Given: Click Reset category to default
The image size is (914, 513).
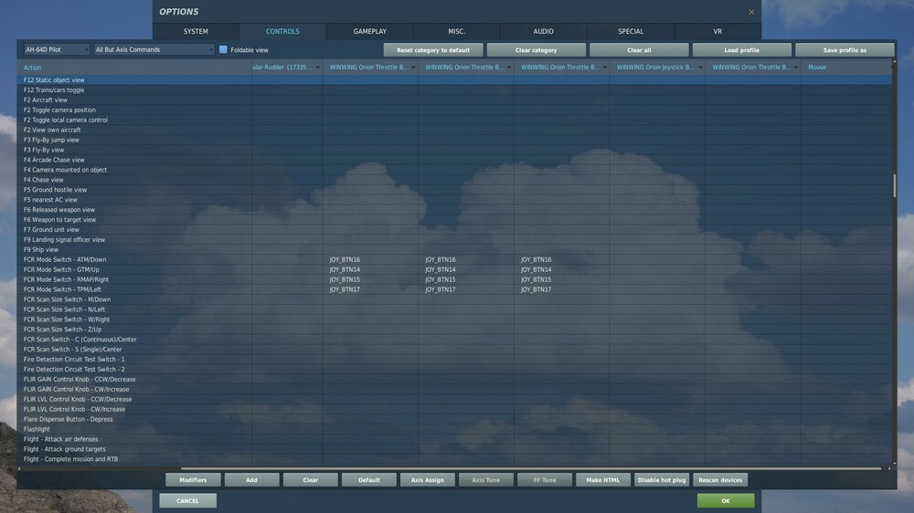Looking at the screenshot, I should pyautogui.click(x=433, y=50).
